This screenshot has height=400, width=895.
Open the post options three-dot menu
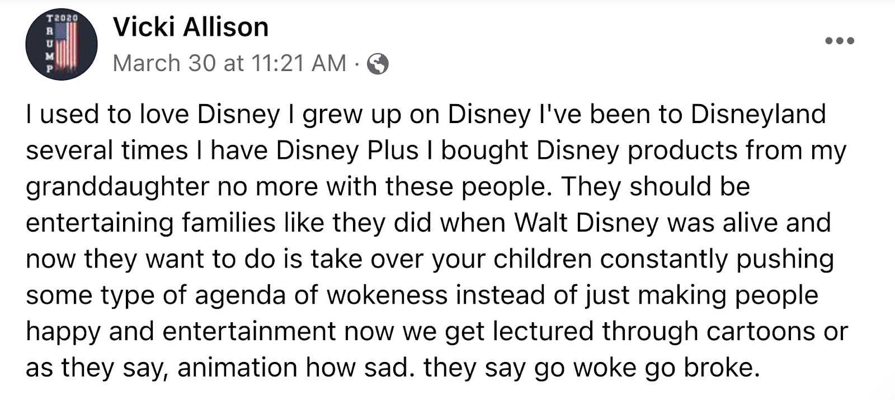point(840,41)
